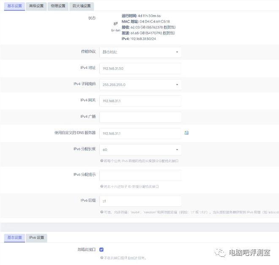The image size is (279, 265).
Task: Select the MAC 地址 status text
Action: coord(145,22)
